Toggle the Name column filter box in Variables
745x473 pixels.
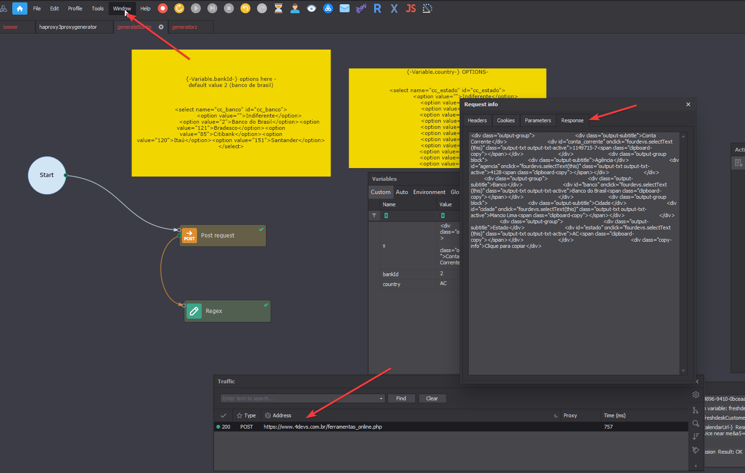(386, 216)
